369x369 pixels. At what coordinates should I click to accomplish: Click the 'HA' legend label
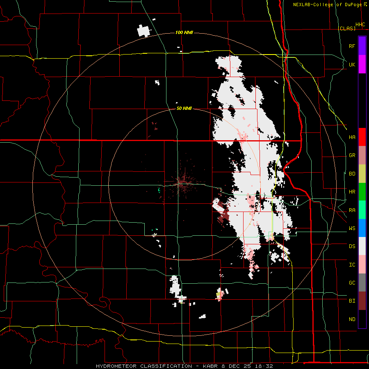pyautogui.click(x=352, y=137)
